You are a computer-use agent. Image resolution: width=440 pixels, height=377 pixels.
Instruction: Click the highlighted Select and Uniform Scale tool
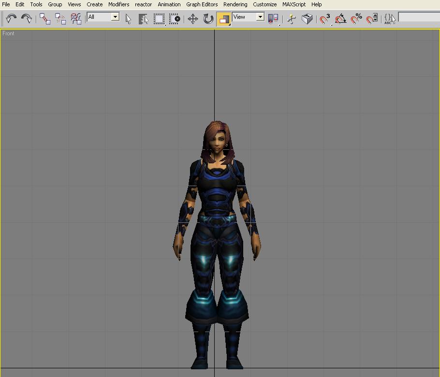(x=224, y=19)
